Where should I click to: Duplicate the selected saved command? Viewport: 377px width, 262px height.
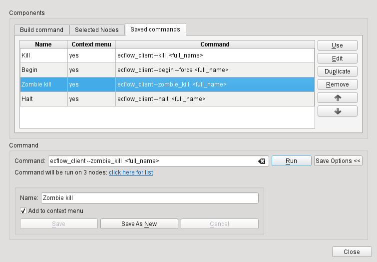(x=337, y=71)
